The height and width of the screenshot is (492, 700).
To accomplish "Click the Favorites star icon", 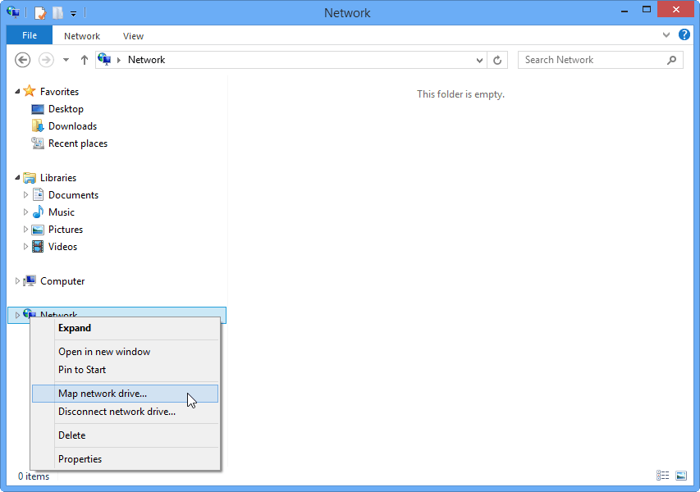I will point(30,91).
